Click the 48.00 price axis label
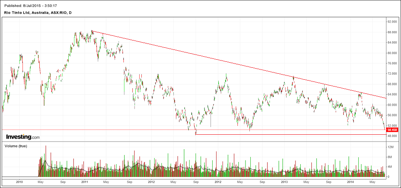 (392, 136)
